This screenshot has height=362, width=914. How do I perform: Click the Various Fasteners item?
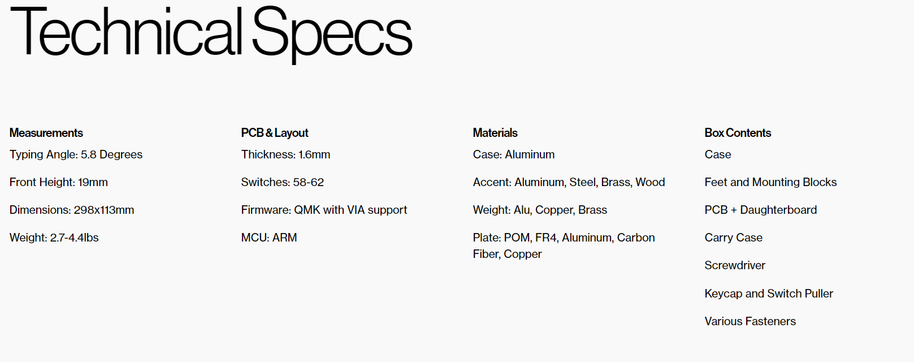(750, 321)
